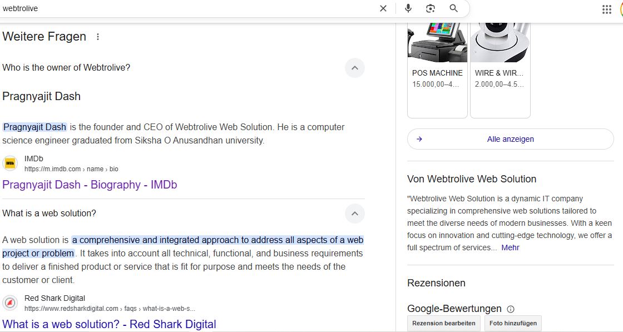
Task: Click the WIRE & WIR... price 2.000,00
Action: (x=499, y=84)
